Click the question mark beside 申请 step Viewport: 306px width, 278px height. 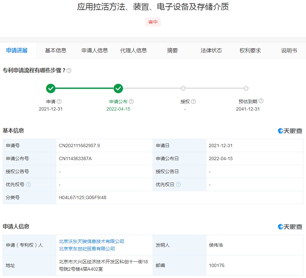tap(59, 102)
